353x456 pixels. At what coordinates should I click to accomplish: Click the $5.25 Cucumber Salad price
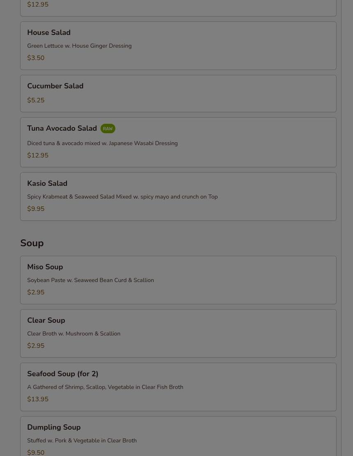(36, 100)
